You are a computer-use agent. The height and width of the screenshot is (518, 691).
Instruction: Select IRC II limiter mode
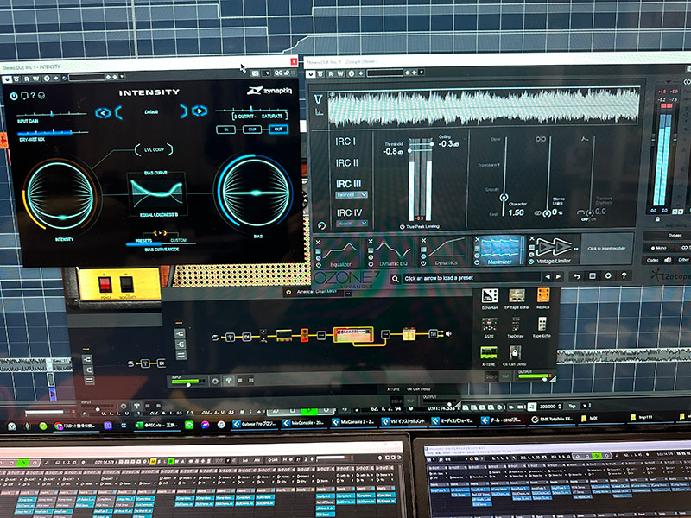(347, 163)
